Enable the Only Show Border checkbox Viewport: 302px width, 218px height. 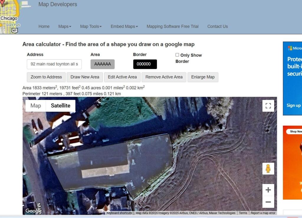pos(177,55)
